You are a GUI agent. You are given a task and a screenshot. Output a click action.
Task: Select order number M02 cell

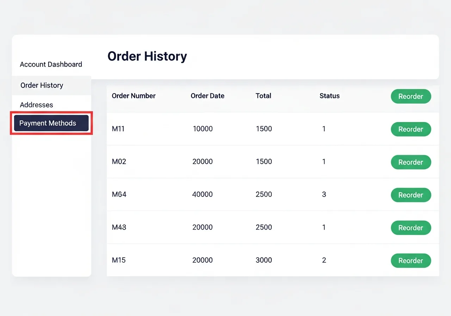[119, 162]
